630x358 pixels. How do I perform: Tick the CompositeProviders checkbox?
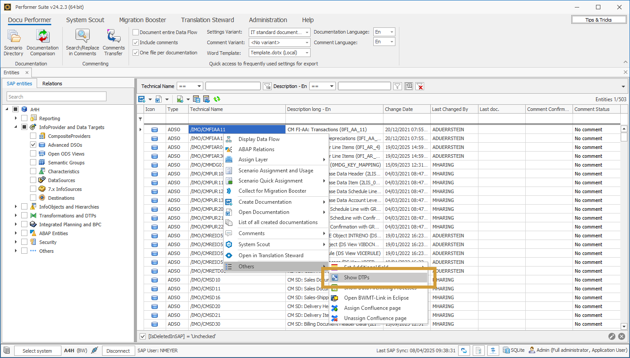click(33, 136)
